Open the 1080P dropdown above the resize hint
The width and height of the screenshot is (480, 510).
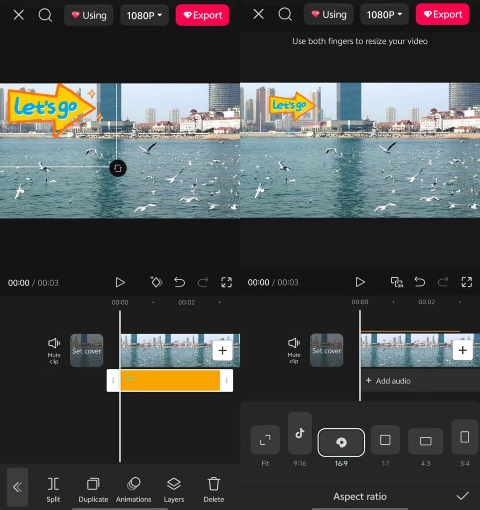pos(385,15)
